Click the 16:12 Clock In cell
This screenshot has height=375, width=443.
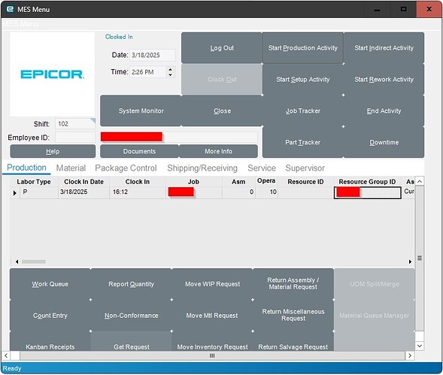pyautogui.click(x=138, y=192)
